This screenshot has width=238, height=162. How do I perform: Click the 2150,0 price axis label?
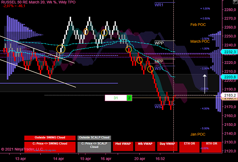(230, 125)
